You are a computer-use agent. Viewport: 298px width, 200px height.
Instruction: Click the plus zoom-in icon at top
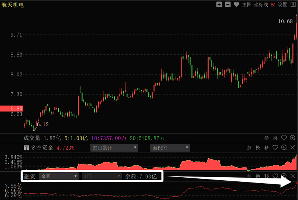(219, 4)
